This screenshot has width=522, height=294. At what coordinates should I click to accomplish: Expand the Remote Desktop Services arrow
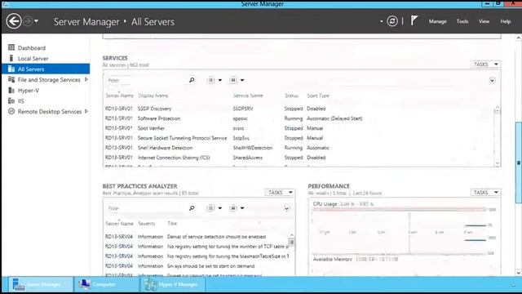86,111
